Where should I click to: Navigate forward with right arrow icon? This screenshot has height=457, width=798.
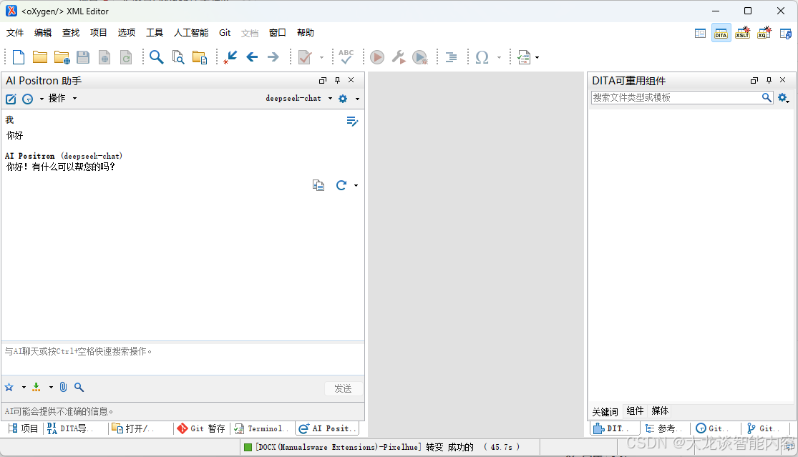tap(273, 57)
